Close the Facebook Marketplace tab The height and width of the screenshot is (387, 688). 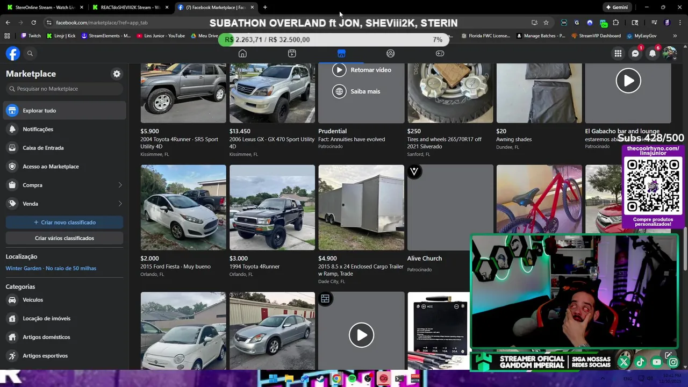point(252,8)
